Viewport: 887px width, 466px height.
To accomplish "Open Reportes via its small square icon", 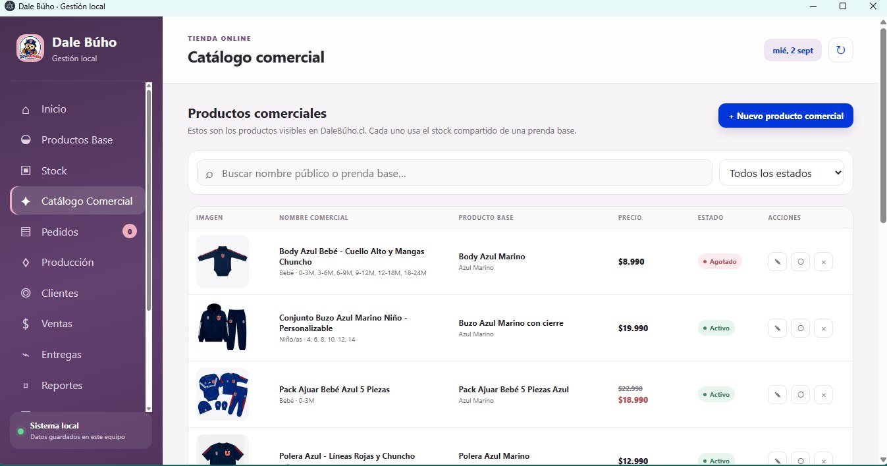I will (26, 386).
